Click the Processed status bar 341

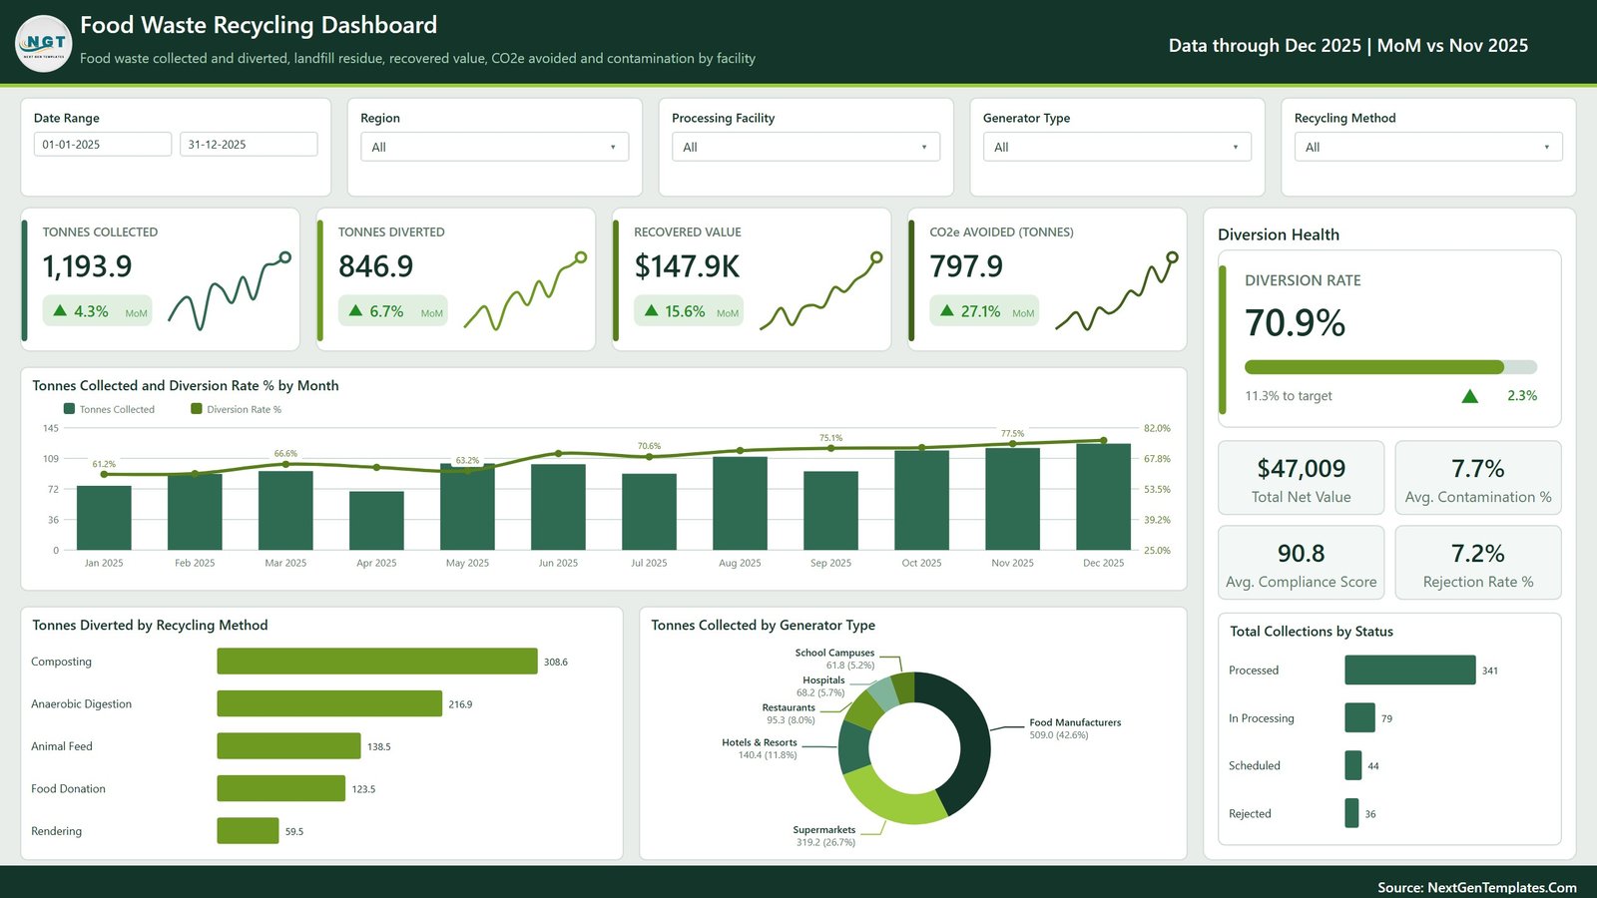click(x=1410, y=671)
